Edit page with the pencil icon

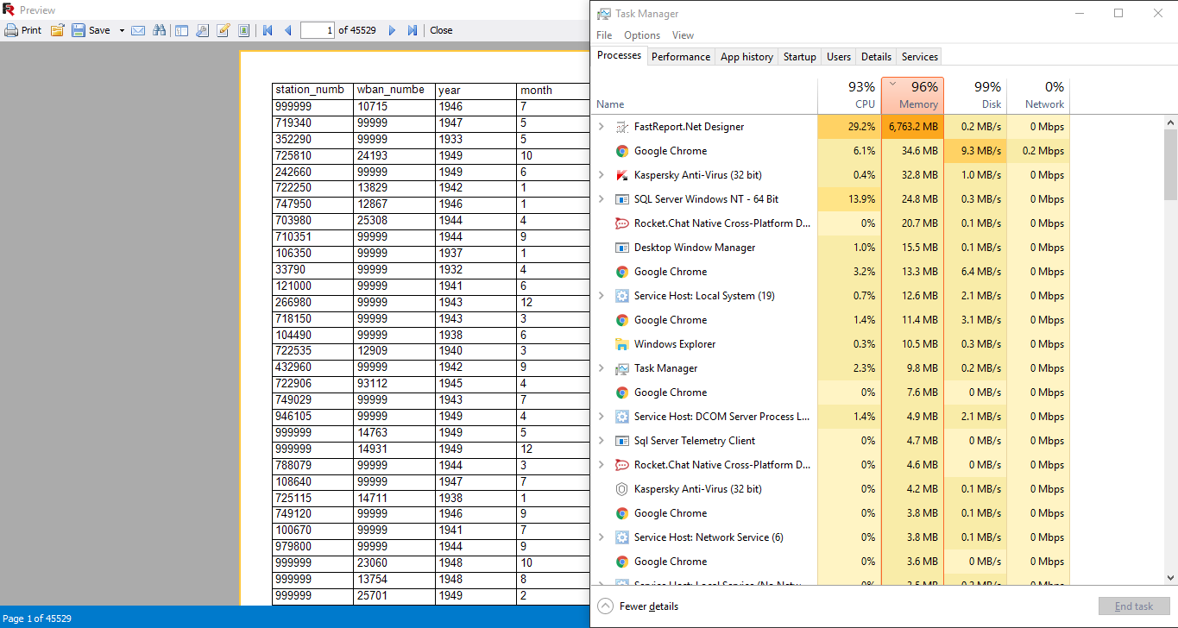coord(224,30)
